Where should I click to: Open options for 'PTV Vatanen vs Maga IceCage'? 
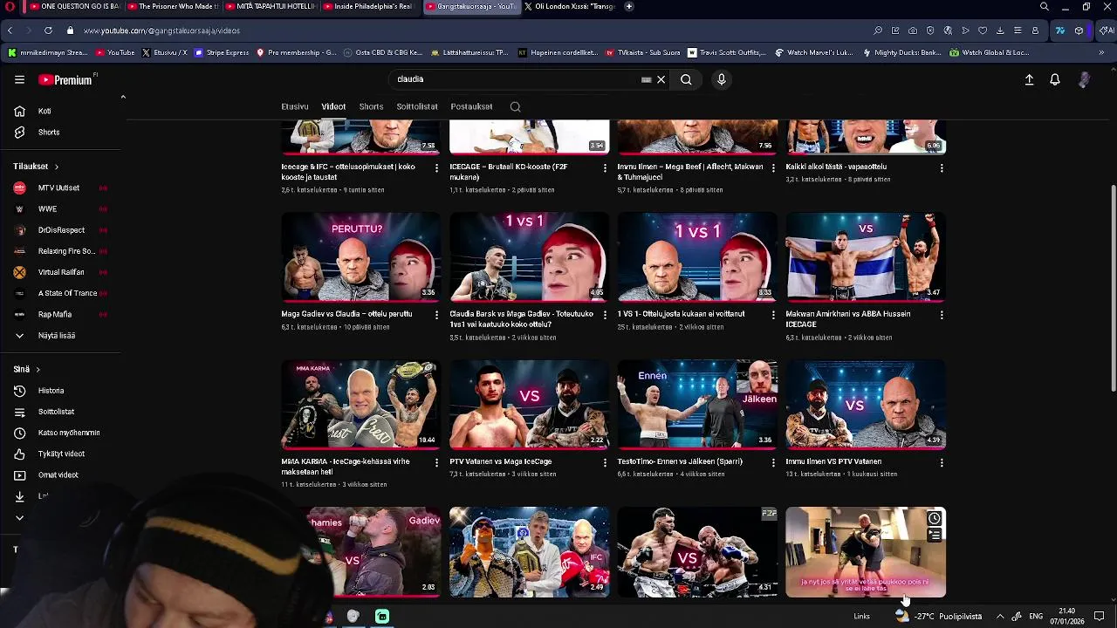pos(605,462)
